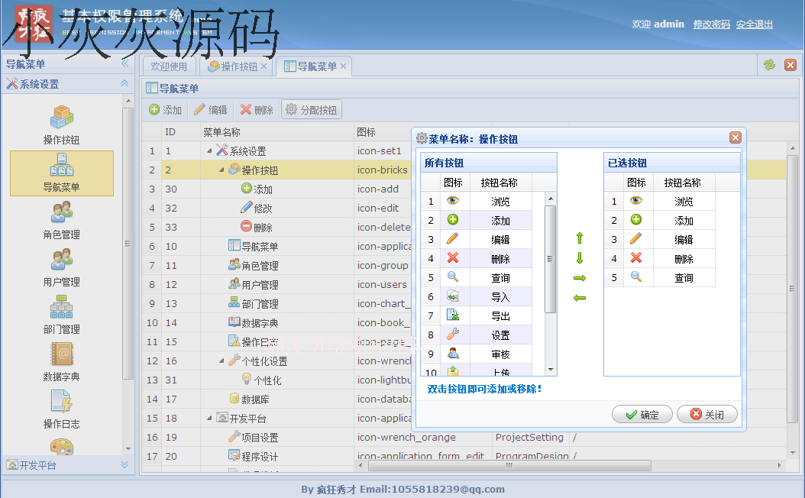Click 所有按钮 list vertical scrollbar
Screen dimensions: 805x498
(551, 259)
